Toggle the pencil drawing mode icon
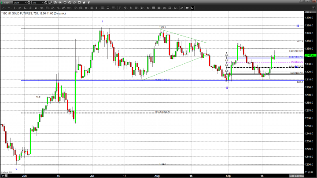The height and width of the screenshot is (178, 317). click(51, 3)
